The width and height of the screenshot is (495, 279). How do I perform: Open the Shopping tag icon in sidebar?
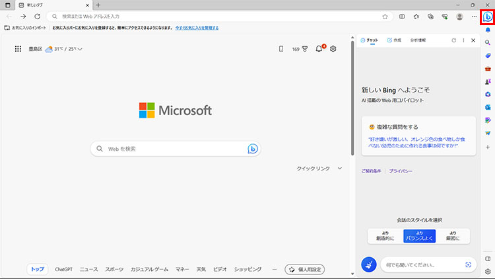pos(488,56)
